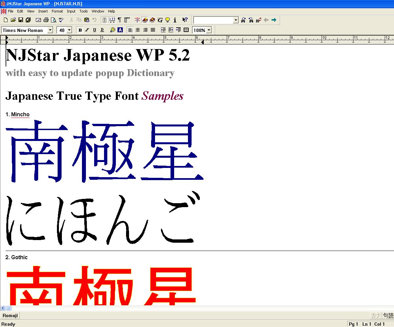Viewport: 394px width, 327px height.
Task: Save the file with the floppy disk icon
Action: point(21,20)
